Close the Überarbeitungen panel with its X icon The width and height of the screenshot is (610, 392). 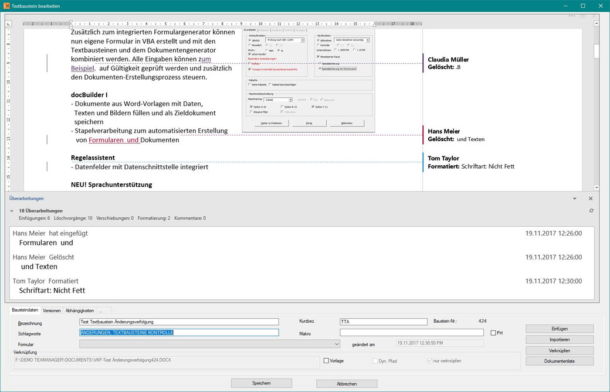pyautogui.click(x=591, y=199)
